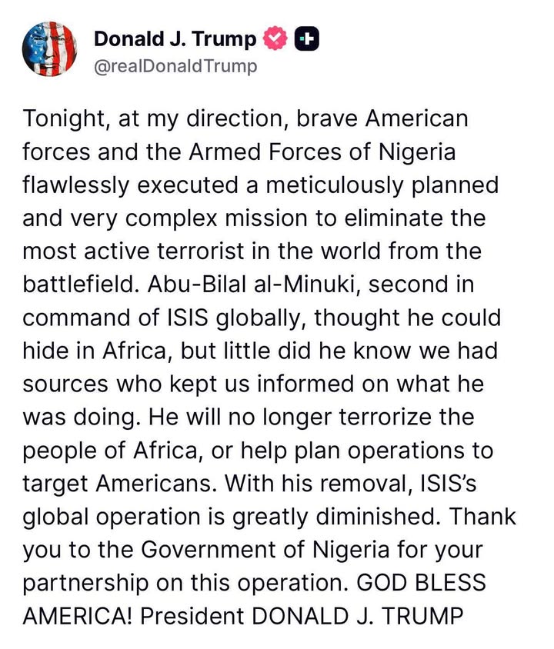
Task: Click the phrase "most active terrorist"
Action: (133, 251)
